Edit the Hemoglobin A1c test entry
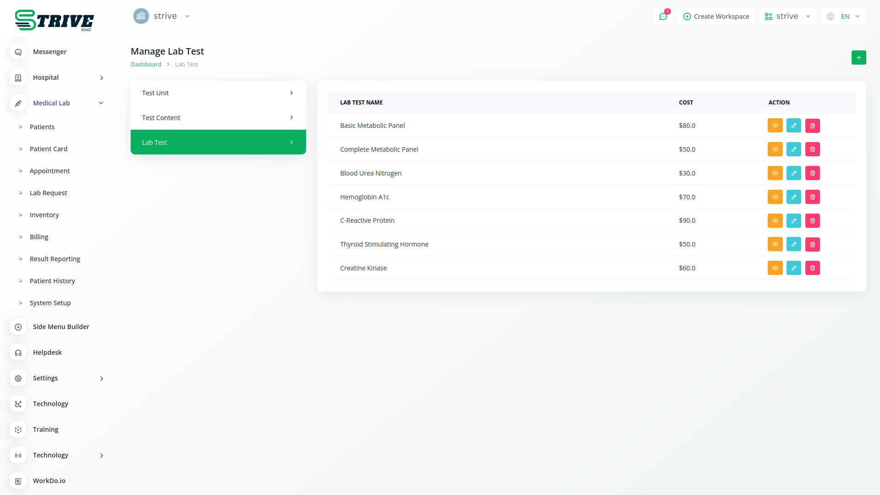The height and width of the screenshot is (495, 880). tap(793, 197)
